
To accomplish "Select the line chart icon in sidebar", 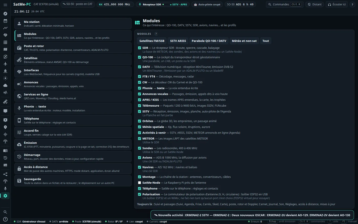I will click(x=5, y=28).
